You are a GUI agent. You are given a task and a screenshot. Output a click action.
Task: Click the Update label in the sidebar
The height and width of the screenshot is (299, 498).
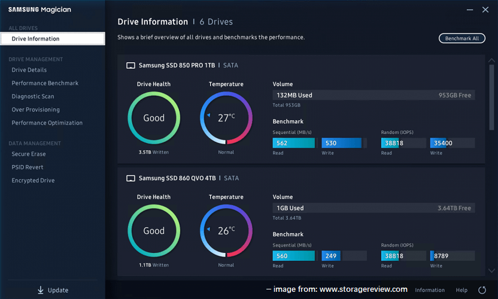tap(58, 290)
